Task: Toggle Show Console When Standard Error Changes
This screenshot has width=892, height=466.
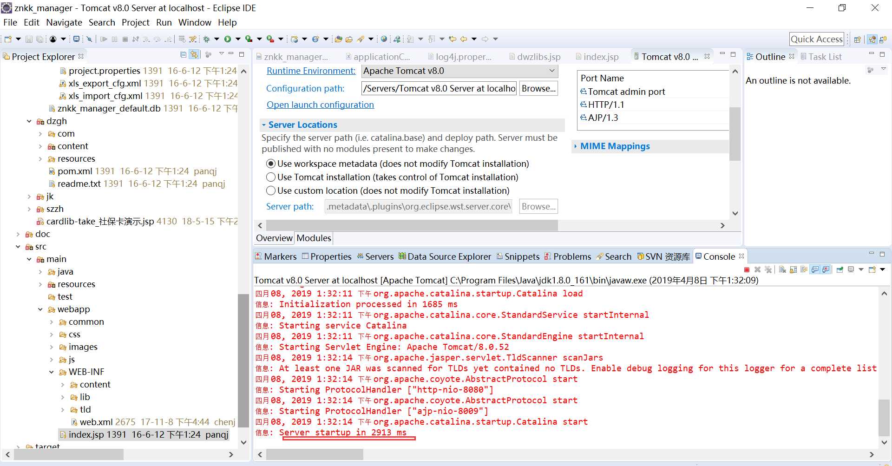Action: 826,269
